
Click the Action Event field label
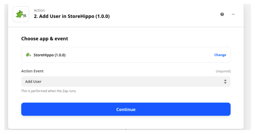(32, 71)
